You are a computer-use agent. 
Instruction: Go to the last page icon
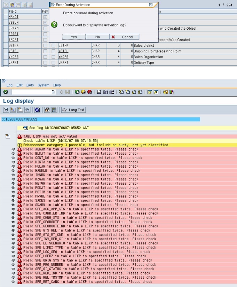point(140,92)
